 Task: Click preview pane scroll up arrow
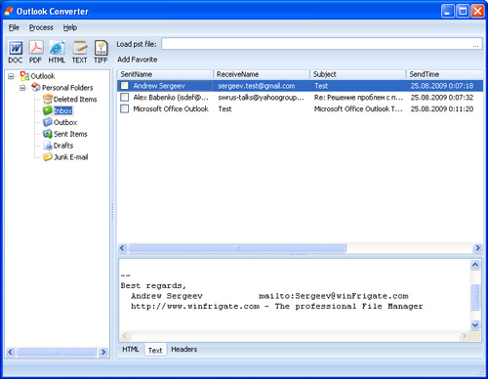tap(475, 265)
